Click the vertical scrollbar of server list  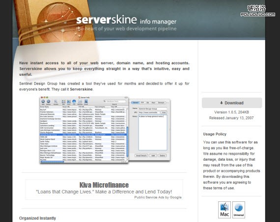click(x=127, y=134)
